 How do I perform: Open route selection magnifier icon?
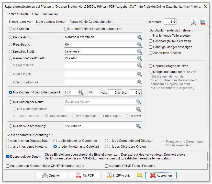[x=138, y=102]
